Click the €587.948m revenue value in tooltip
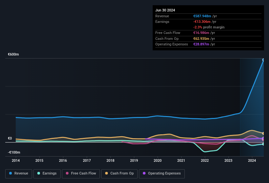This screenshot has height=183, width=269. [x=202, y=16]
